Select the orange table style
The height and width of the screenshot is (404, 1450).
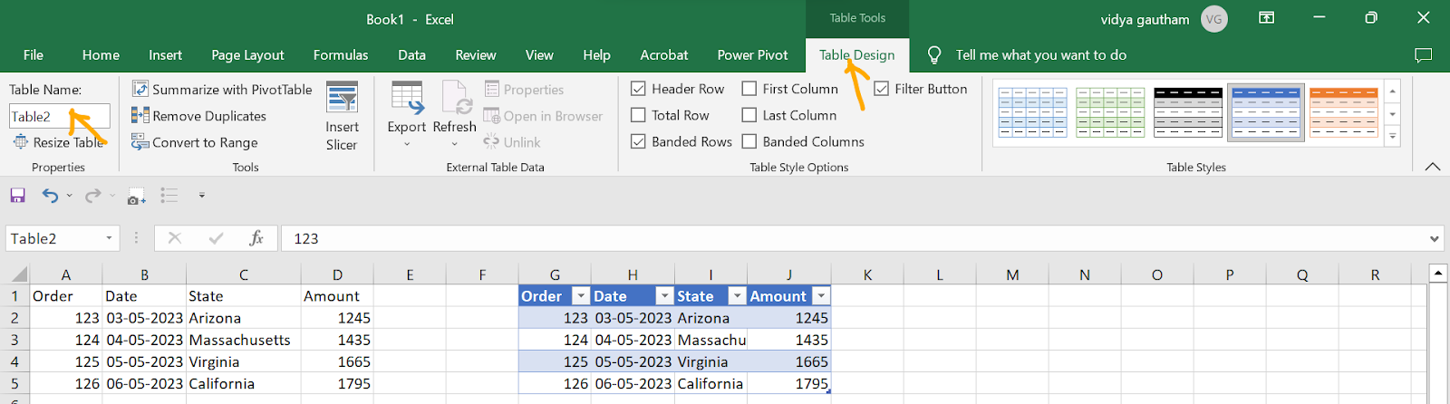point(1344,112)
